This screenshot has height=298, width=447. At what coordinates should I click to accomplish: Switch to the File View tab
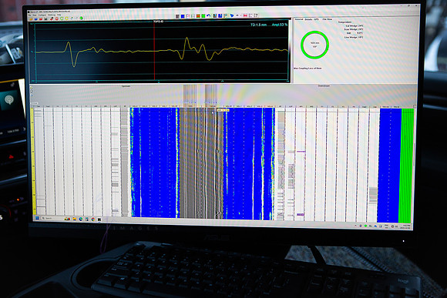327,19
